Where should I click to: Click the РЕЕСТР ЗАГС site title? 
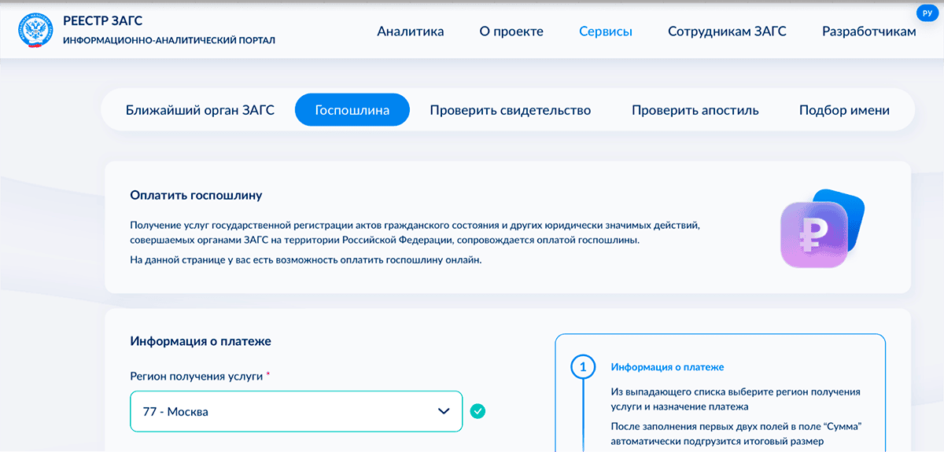click(x=102, y=20)
